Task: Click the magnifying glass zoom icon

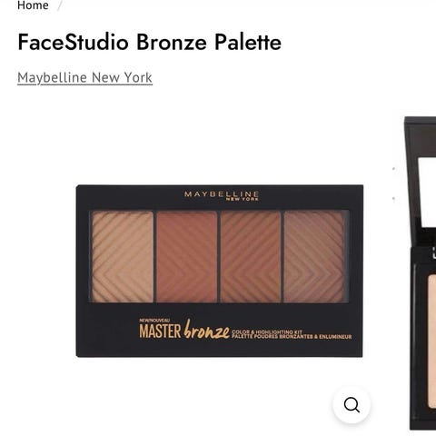Action: [352, 405]
